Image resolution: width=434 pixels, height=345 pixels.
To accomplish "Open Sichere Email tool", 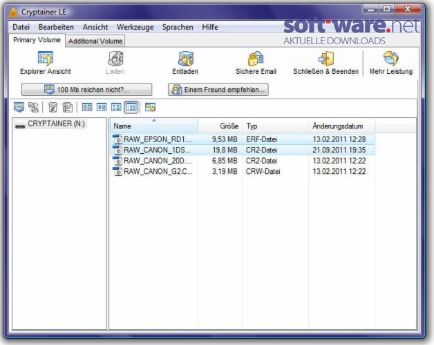I will click(256, 63).
